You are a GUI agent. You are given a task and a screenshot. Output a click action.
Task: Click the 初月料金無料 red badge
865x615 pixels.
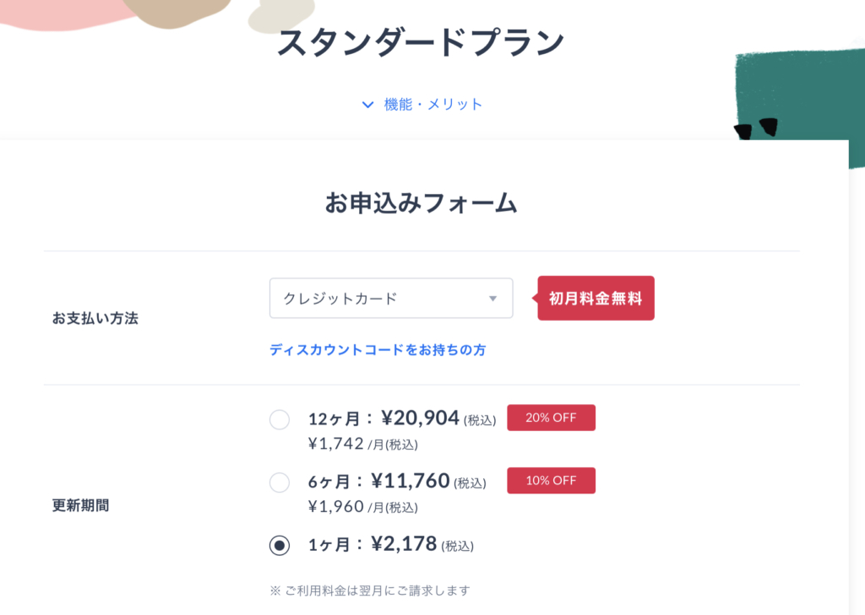tap(596, 298)
